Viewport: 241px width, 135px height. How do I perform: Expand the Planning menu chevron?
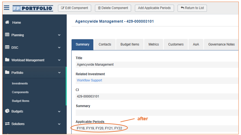click(59, 35)
